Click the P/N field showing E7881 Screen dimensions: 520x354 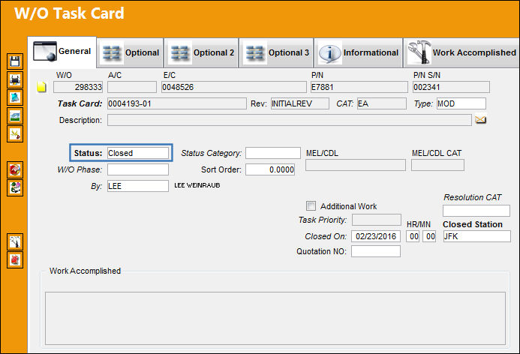[359, 87]
